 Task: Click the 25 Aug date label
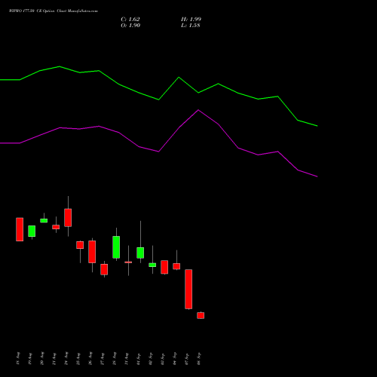click(x=78, y=359)
